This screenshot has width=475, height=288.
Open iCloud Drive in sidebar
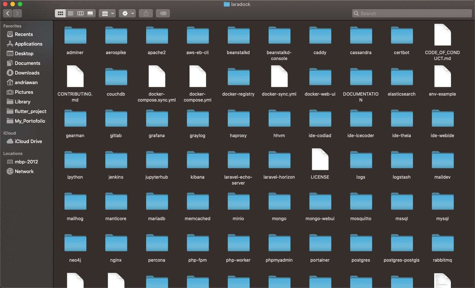pyautogui.click(x=28, y=141)
